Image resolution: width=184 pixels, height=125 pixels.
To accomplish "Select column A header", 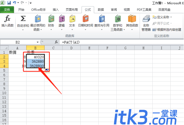I will 17,48.
